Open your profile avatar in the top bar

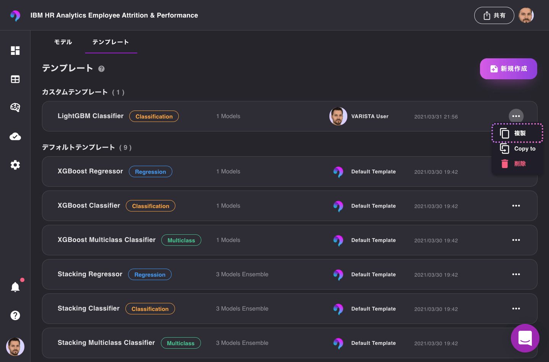click(526, 15)
